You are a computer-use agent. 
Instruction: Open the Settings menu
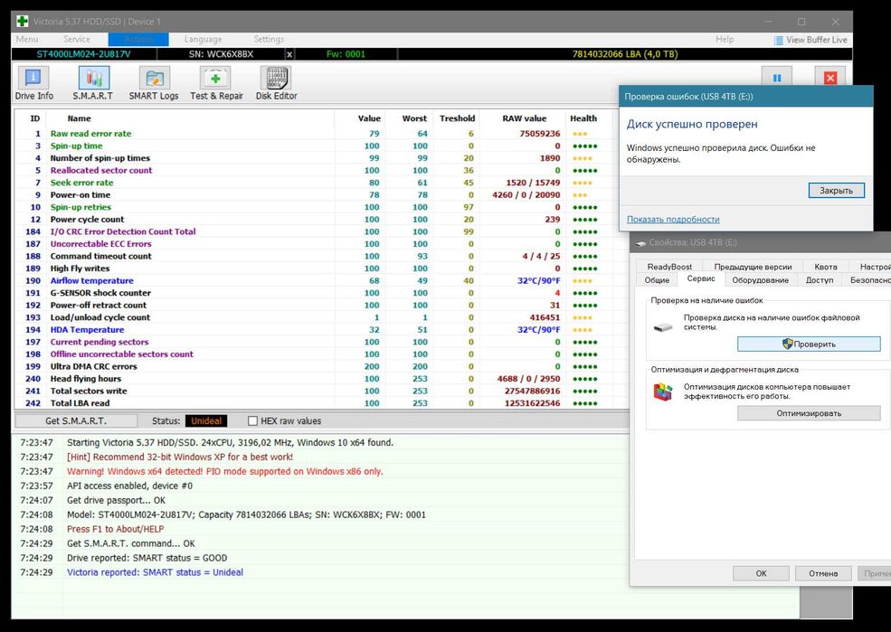pyautogui.click(x=269, y=39)
